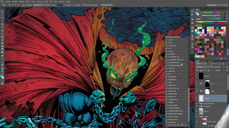Toggle the Contiguo checkbox

73,5
